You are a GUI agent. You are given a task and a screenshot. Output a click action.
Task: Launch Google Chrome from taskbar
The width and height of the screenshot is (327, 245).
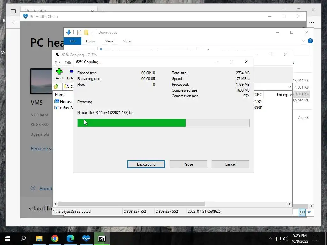click(x=55, y=239)
